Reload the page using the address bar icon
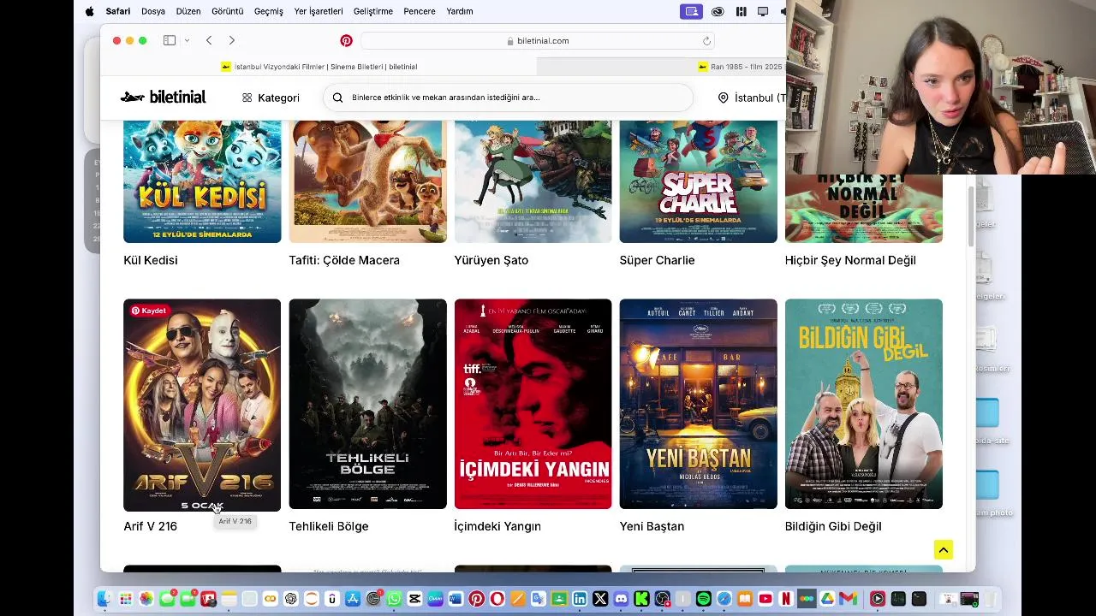The height and width of the screenshot is (616, 1096). click(x=706, y=40)
